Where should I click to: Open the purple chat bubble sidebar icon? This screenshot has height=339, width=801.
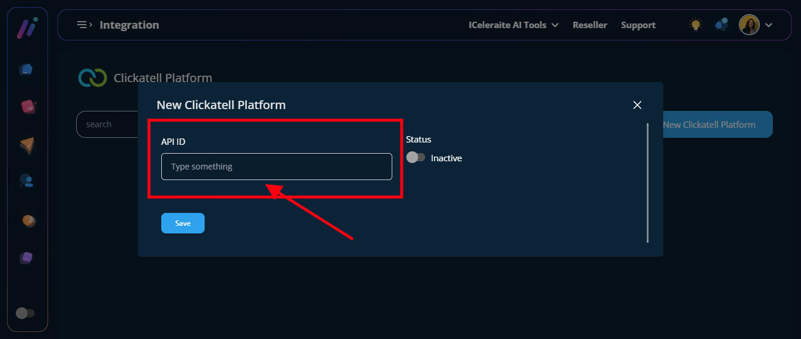click(26, 258)
